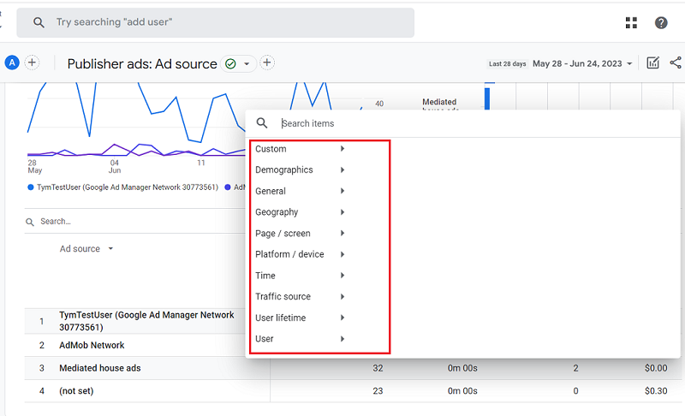
Task: Add comparison with plus icon beside 'A' badge
Action: point(32,62)
